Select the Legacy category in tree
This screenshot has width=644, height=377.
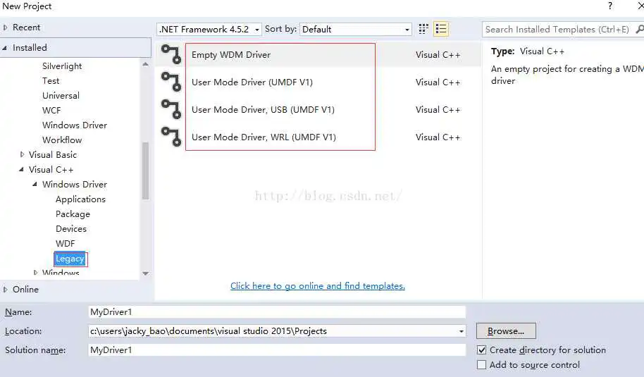click(70, 259)
